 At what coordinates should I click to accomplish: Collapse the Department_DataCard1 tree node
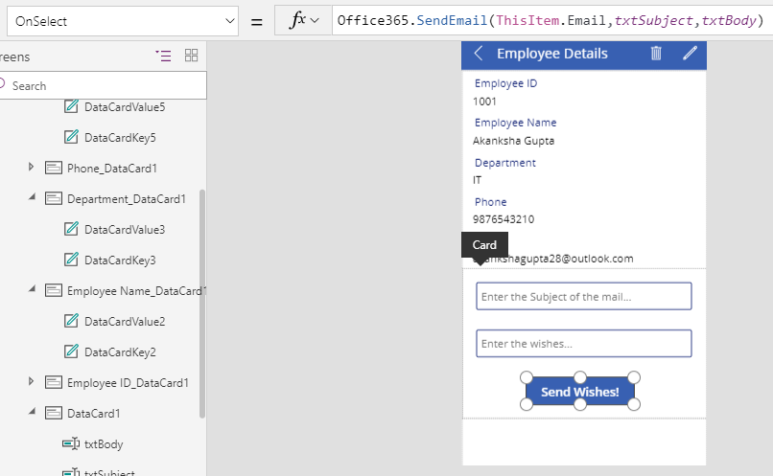tap(32, 198)
